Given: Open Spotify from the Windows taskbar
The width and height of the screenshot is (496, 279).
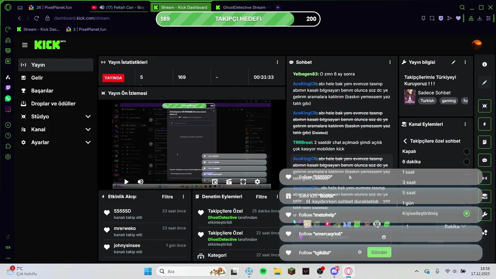Looking at the screenshot, I should point(263,271).
